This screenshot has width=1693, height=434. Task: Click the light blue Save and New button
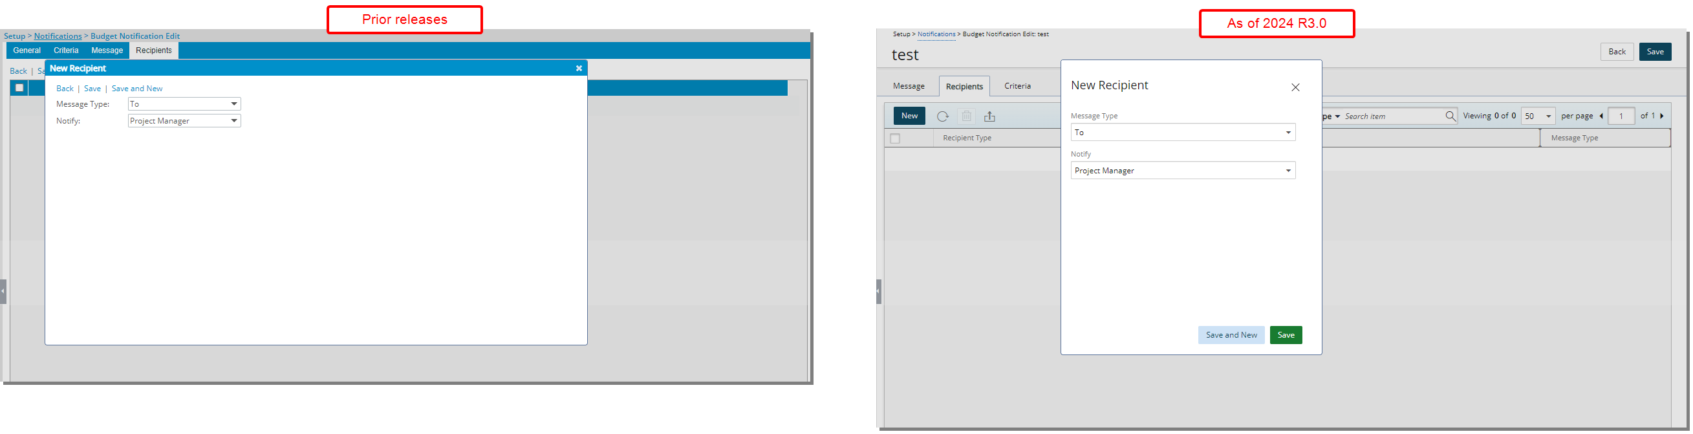coord(1231,335)
